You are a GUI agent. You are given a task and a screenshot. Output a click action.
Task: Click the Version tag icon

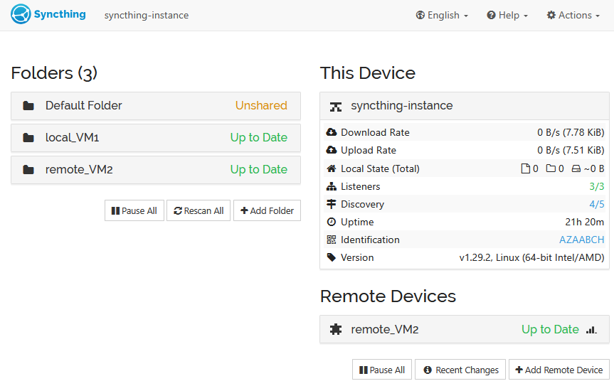[x=332, y=257]
